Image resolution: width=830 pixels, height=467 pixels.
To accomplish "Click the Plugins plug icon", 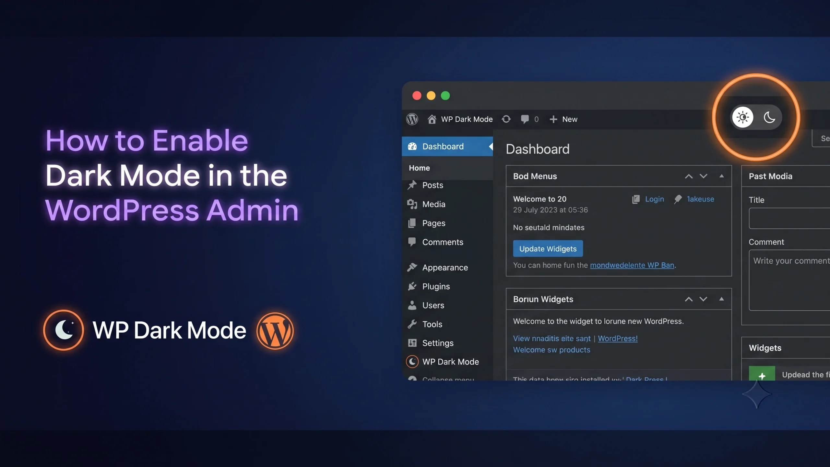I will click(x=412, y=286).
